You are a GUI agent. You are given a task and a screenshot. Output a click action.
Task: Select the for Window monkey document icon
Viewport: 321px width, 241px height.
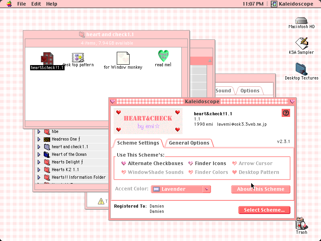123,58
